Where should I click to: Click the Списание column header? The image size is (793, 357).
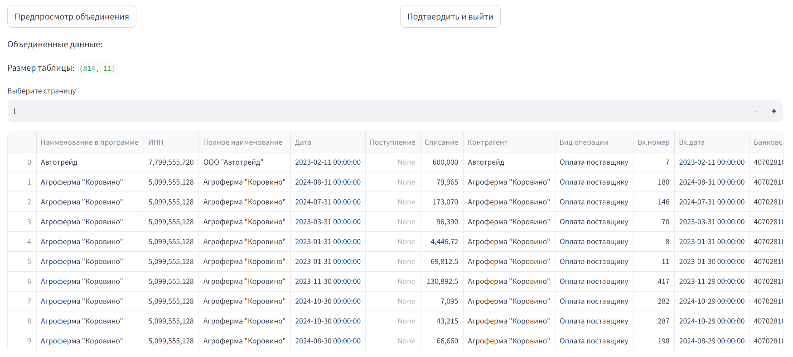pos(441,142)
